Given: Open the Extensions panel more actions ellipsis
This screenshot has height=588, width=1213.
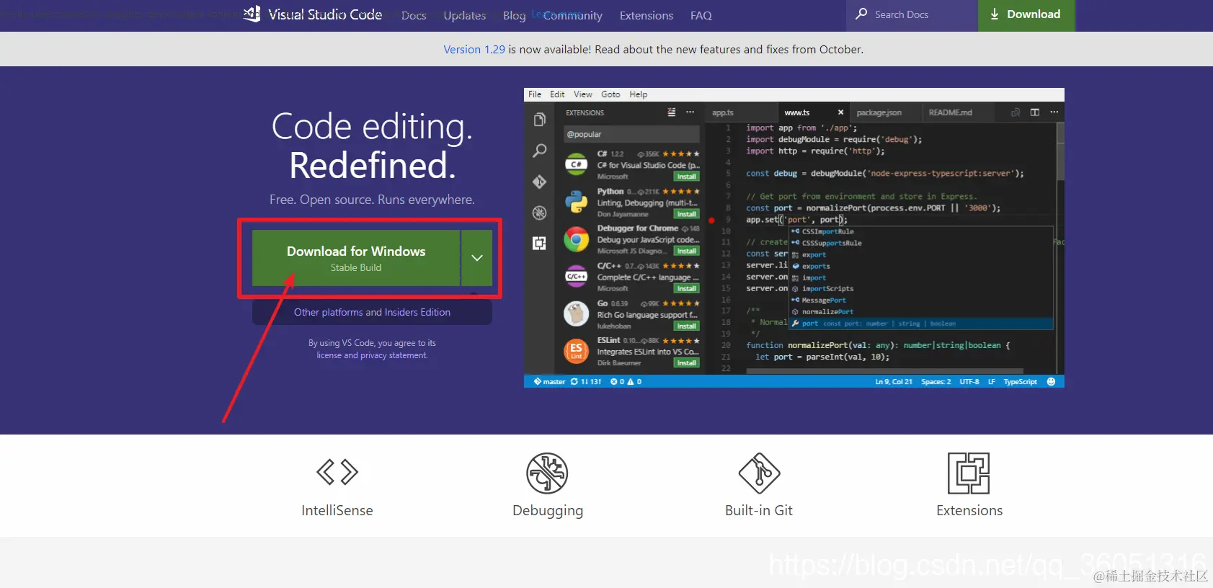Looking at the screenshot, I should (x=690, y=112).
